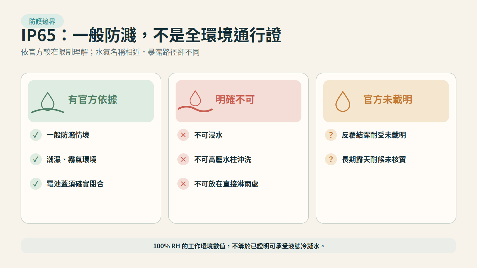Select the text 不可浸水
Viewport: 477px width, 268px height.
click(208, 135)
